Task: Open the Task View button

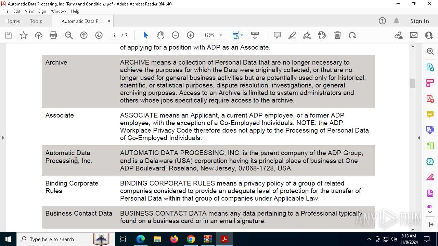Action: (123, 239)
